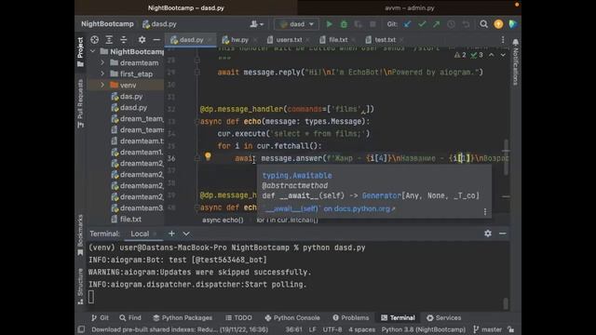Open documentation popup three-dot menu
596x335 pixels.
[485, 211]
